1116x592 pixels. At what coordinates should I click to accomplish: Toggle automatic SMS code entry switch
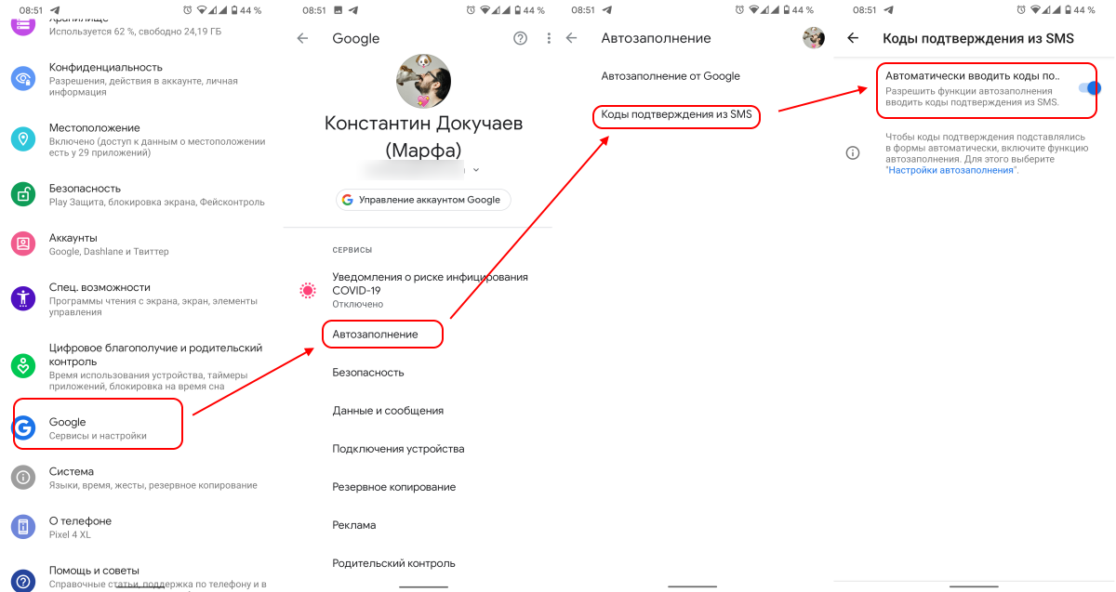pos(1089,87)
